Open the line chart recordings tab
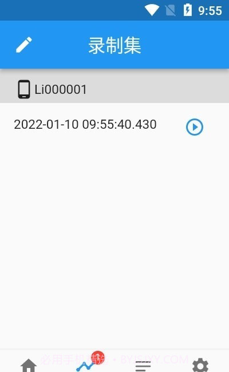 pyautogui.click(x=85, y=366)
